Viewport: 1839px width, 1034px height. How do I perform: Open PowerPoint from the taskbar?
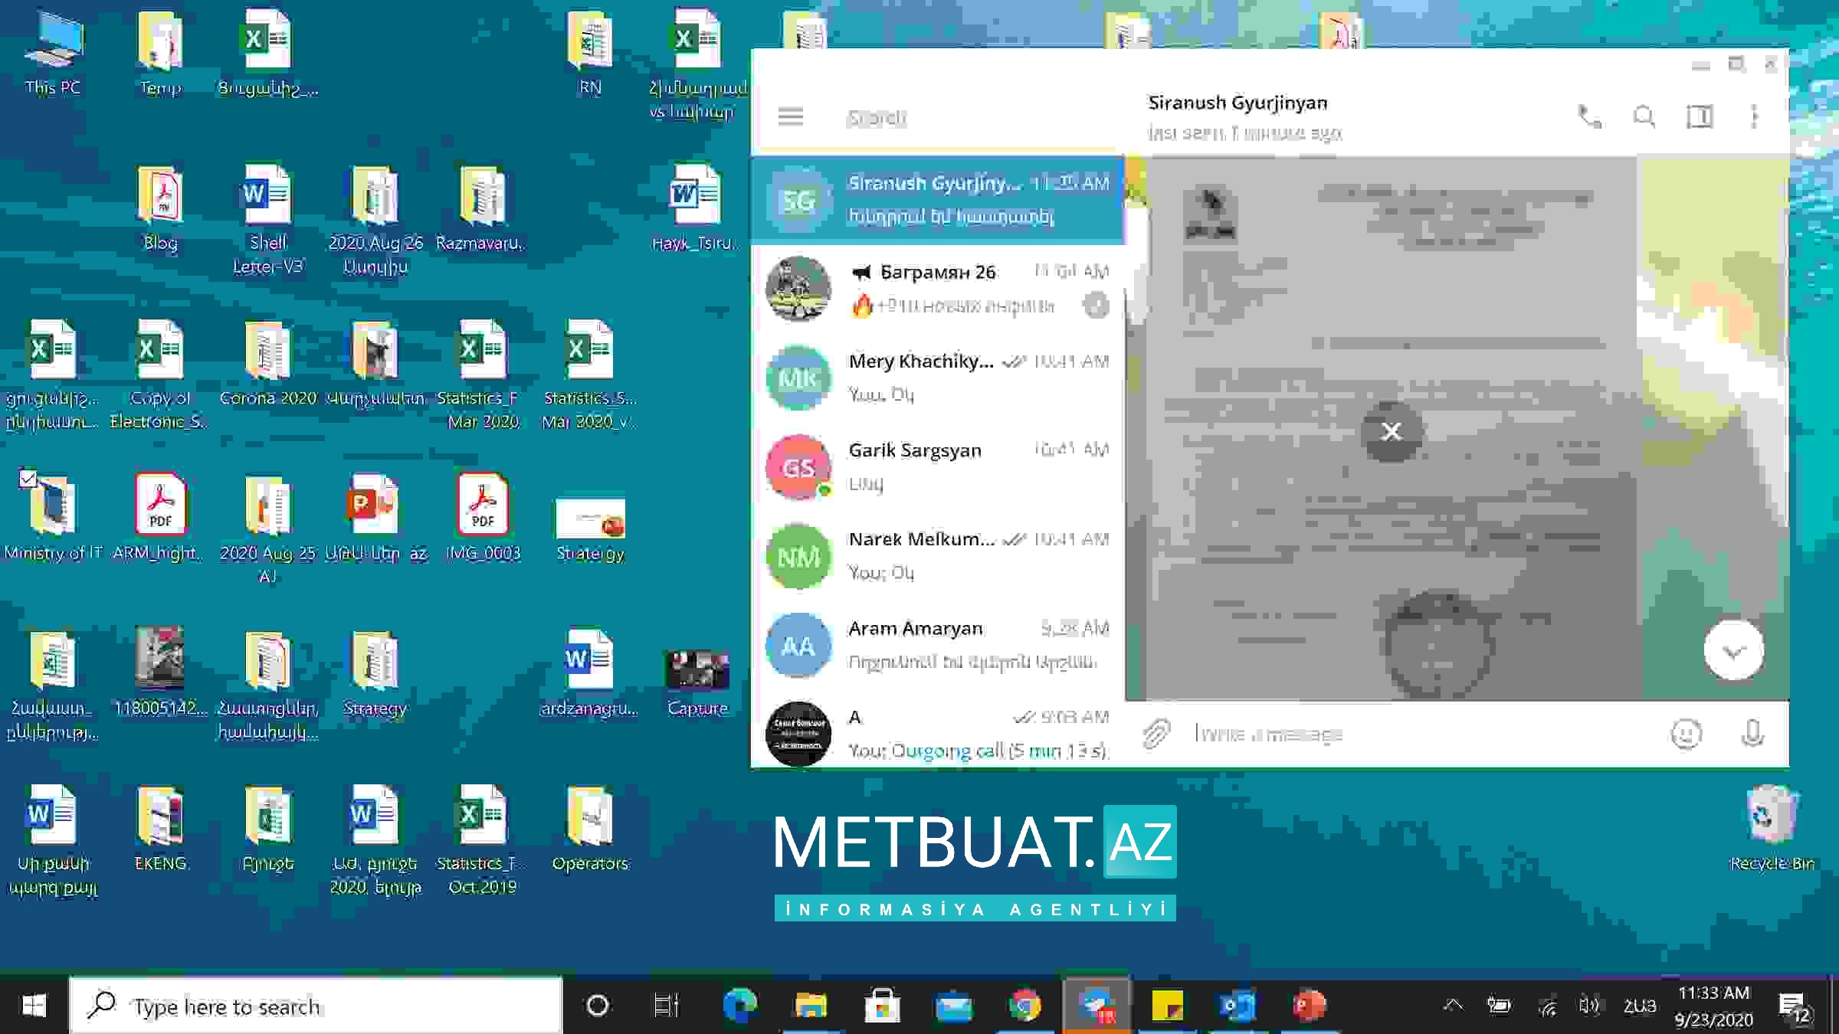point(1309,1006)
